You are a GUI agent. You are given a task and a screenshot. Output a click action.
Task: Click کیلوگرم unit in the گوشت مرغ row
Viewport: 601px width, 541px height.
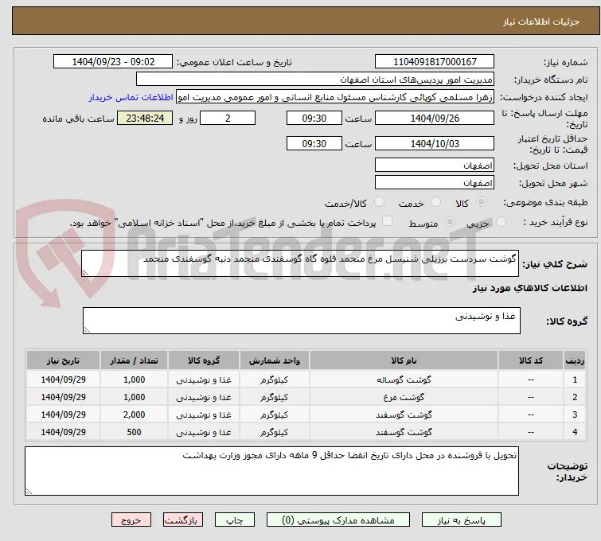275,397
